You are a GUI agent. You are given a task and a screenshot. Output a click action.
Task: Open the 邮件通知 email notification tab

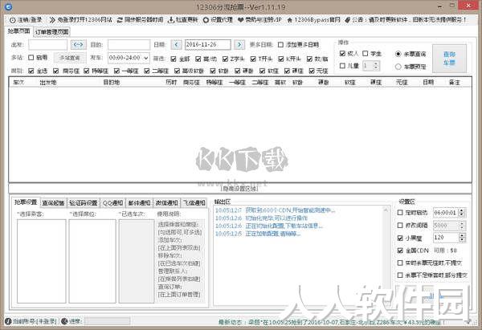tap(139, 203)
